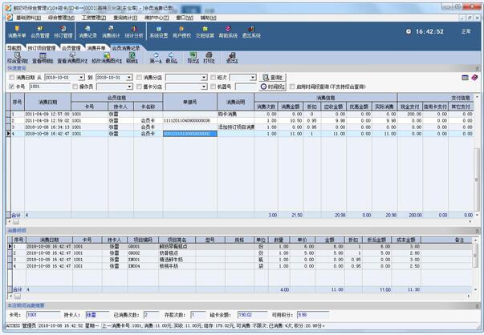Image resolution: width=484 pixels, height=335 pixels.
Task: Toggle 售卡分店 checkbox
Action: click(x=139, y=87)
